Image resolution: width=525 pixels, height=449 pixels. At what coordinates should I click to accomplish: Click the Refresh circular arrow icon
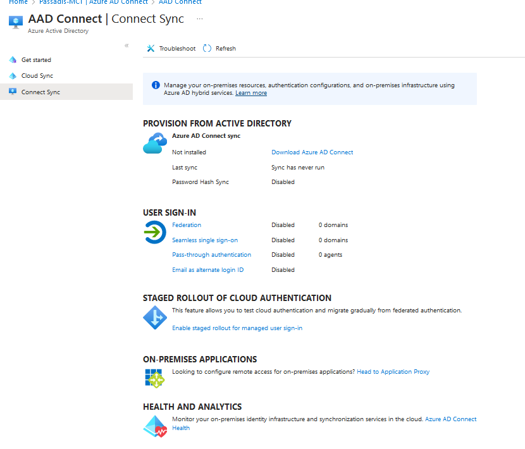click(207, 48)
